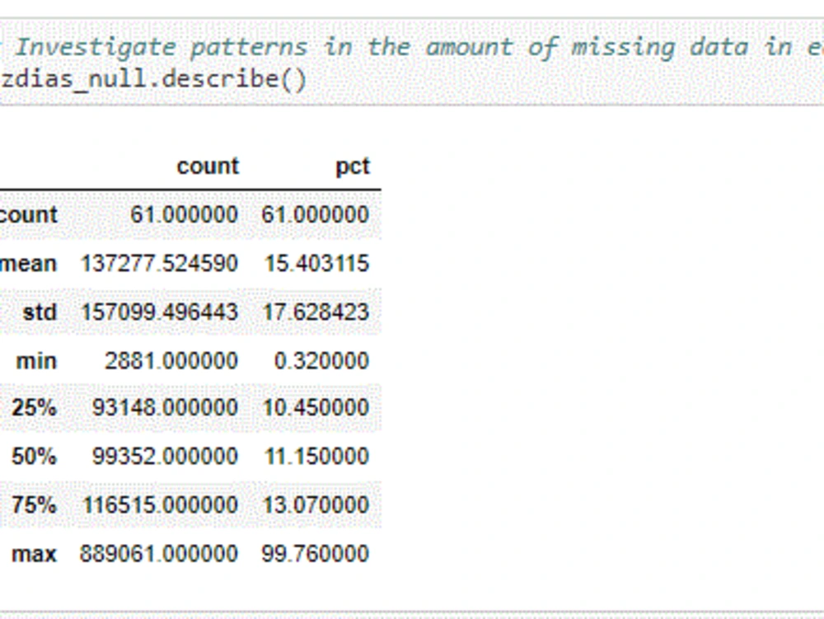Click the 'max' row label
This screenshot has height=619, width=824.
(34, 554)
